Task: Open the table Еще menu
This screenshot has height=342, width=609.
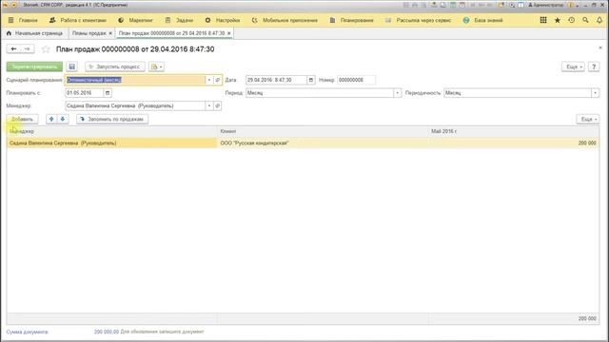Action: (x=588, y=119)
